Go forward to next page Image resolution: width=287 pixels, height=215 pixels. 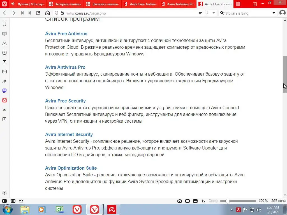click(14, 13)
